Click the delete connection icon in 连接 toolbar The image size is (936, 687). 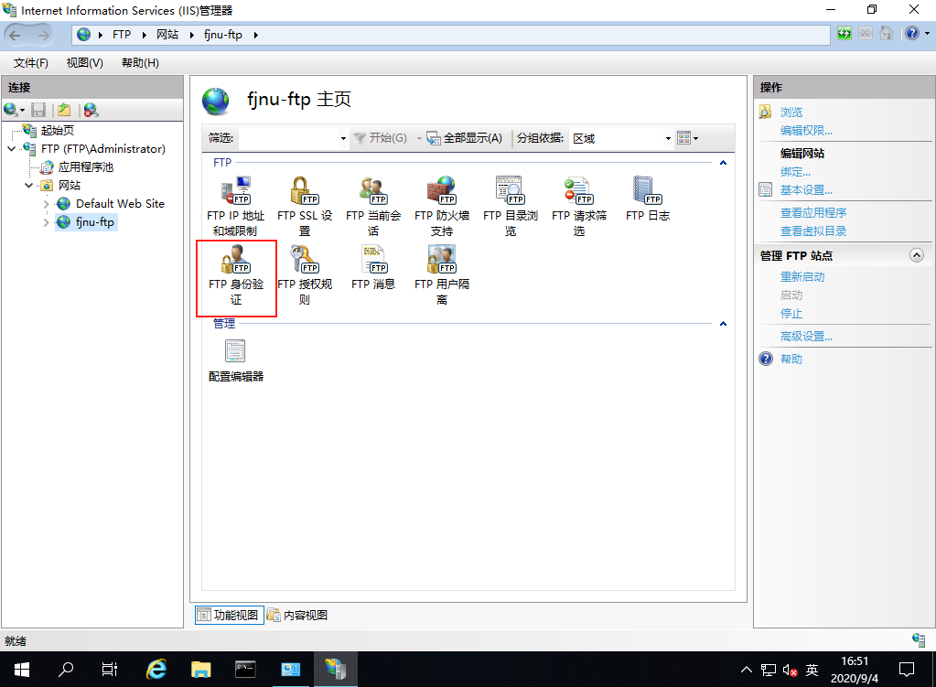(x=91, y=110)
